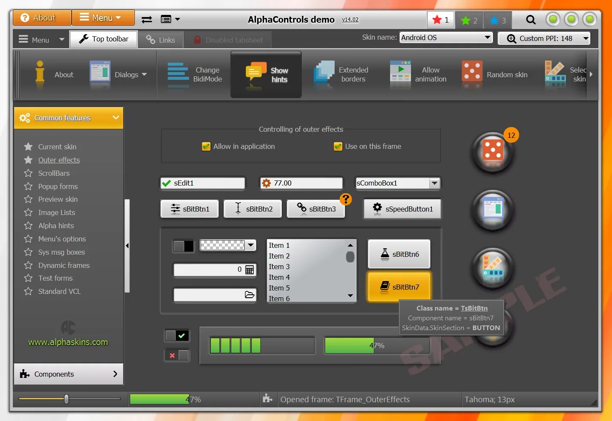
Task: Click the round dialogs window button
Action: (x=493, y=210)
